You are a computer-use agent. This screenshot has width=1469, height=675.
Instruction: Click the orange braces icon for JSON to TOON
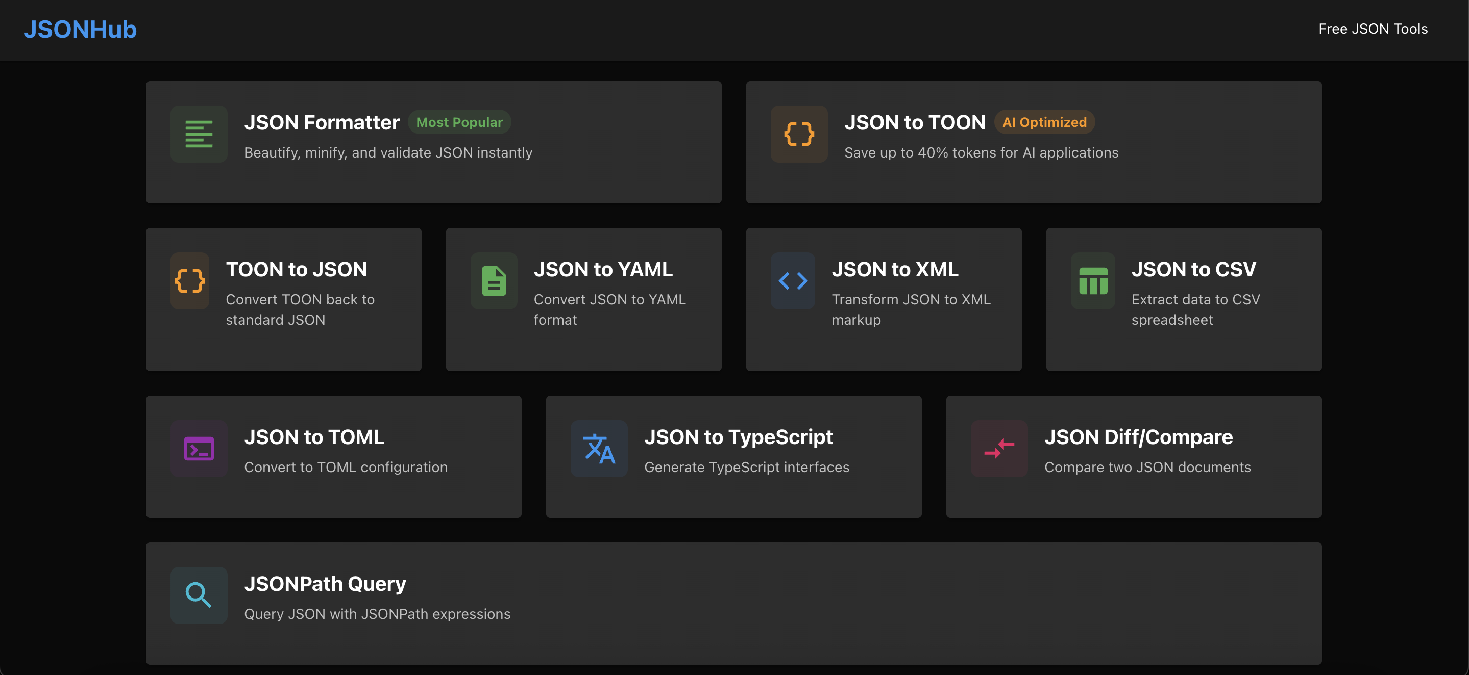(x=799, y=134)
